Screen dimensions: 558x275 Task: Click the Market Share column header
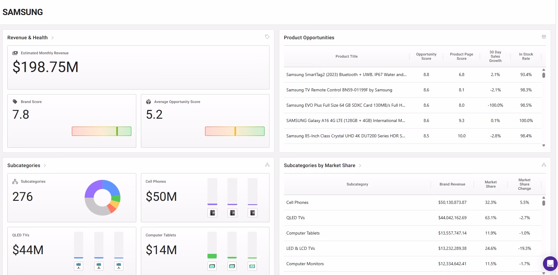pyautogui.click(x=491, y=184)
